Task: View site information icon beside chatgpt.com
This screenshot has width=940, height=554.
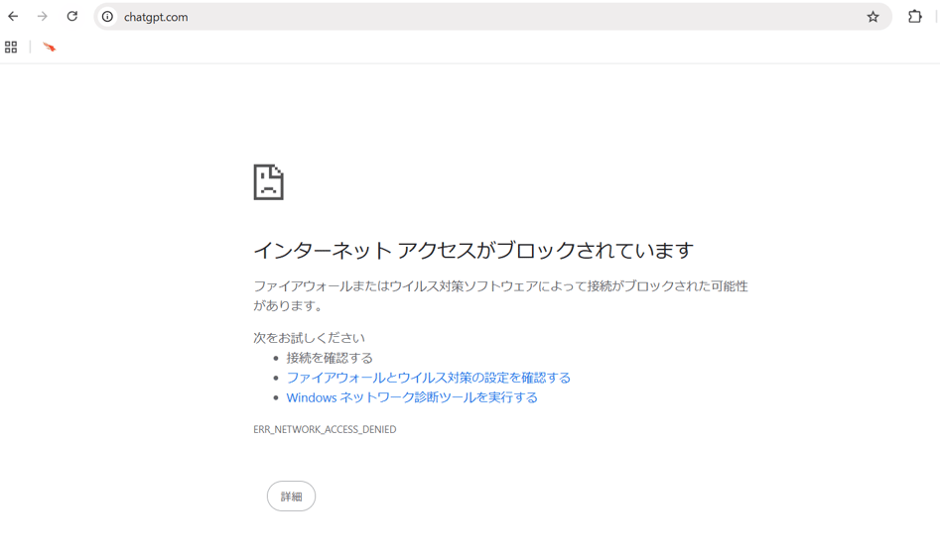Action: (x=107, y=17)
